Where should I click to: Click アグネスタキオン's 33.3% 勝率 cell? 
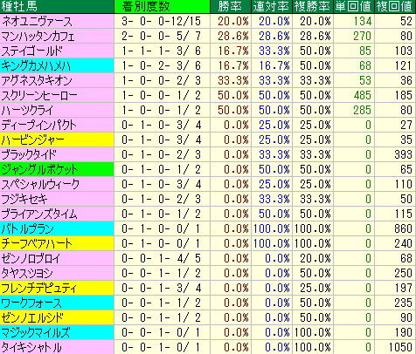[x=231, y=81]
